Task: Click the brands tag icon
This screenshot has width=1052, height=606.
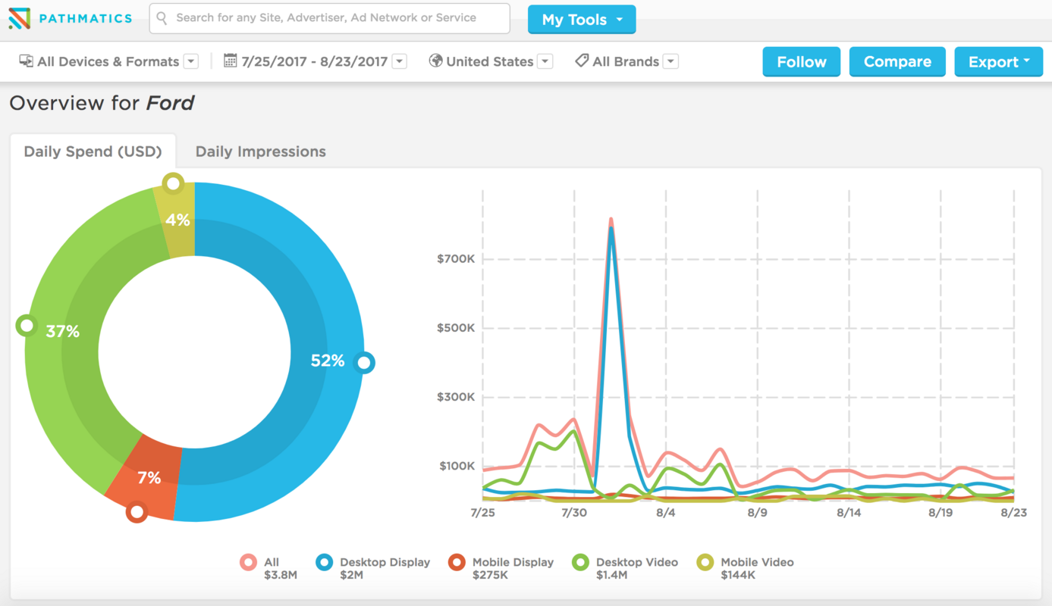Action: click(x=582, y=61)
